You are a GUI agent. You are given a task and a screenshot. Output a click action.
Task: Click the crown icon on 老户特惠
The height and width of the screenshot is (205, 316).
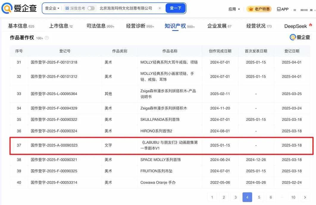coord(251,9)
